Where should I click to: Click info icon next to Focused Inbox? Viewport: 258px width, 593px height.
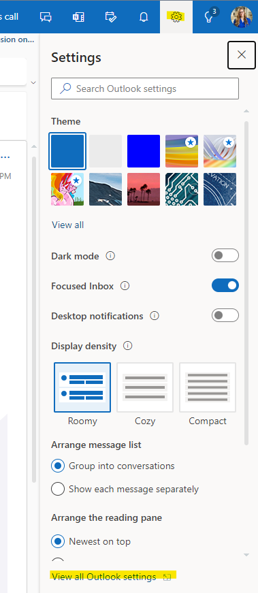[x=125, y=286]
